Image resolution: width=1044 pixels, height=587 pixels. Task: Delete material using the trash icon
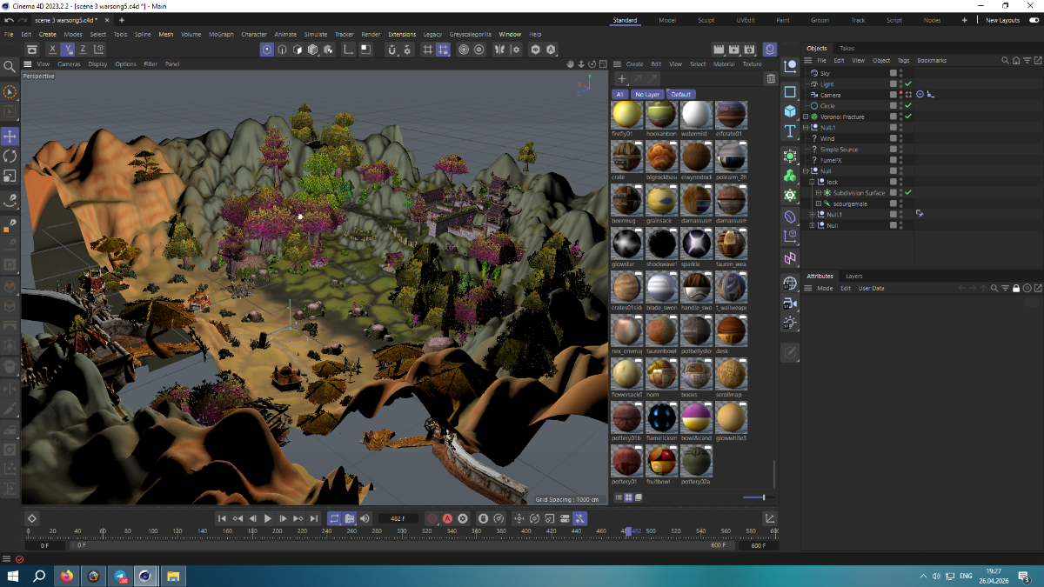[x=770, y=79]
